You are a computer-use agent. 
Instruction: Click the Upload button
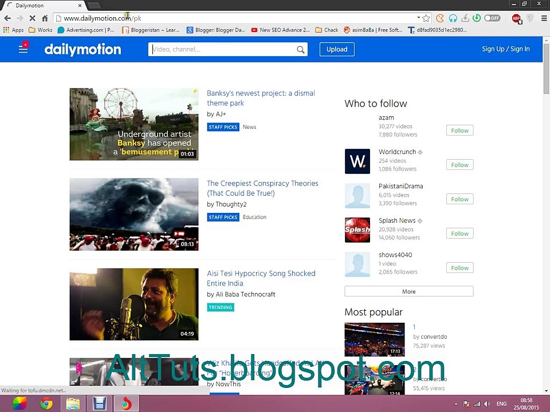pos(337,49)
